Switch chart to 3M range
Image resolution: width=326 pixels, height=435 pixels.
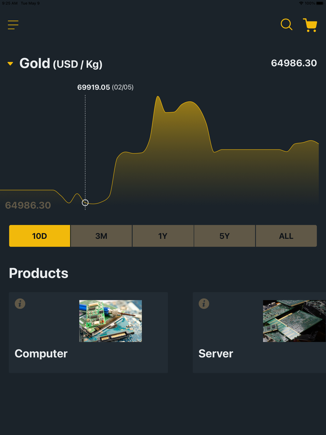tap(101, 236)
